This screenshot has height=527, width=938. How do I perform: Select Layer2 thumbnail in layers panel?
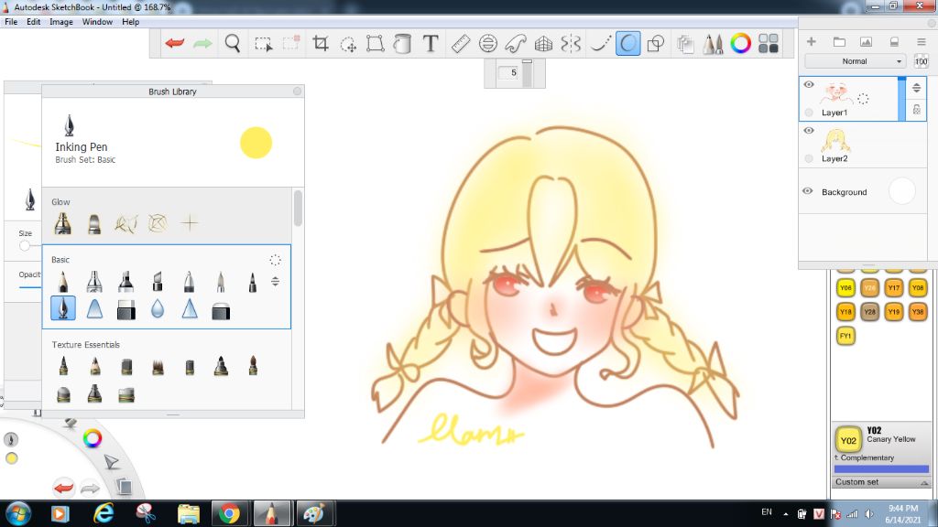coord(835,142)
